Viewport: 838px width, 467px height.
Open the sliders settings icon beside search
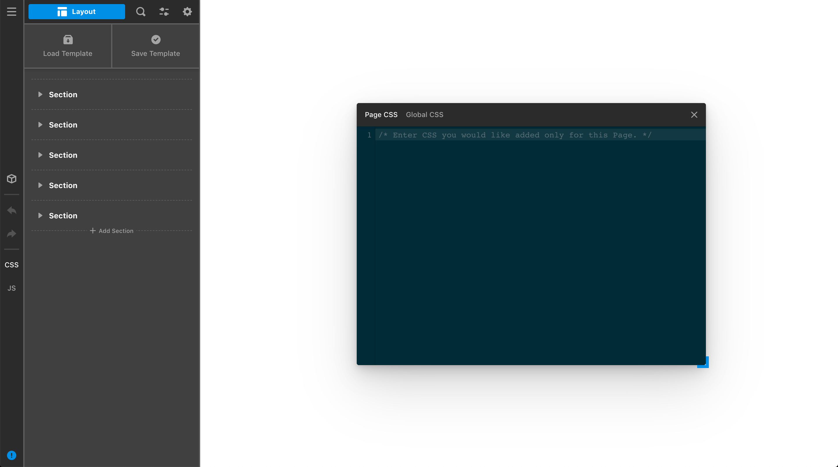pos(164,12)
